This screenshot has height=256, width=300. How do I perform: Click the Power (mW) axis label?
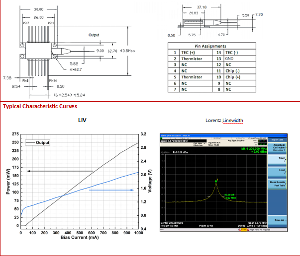(x=8, y=182)
